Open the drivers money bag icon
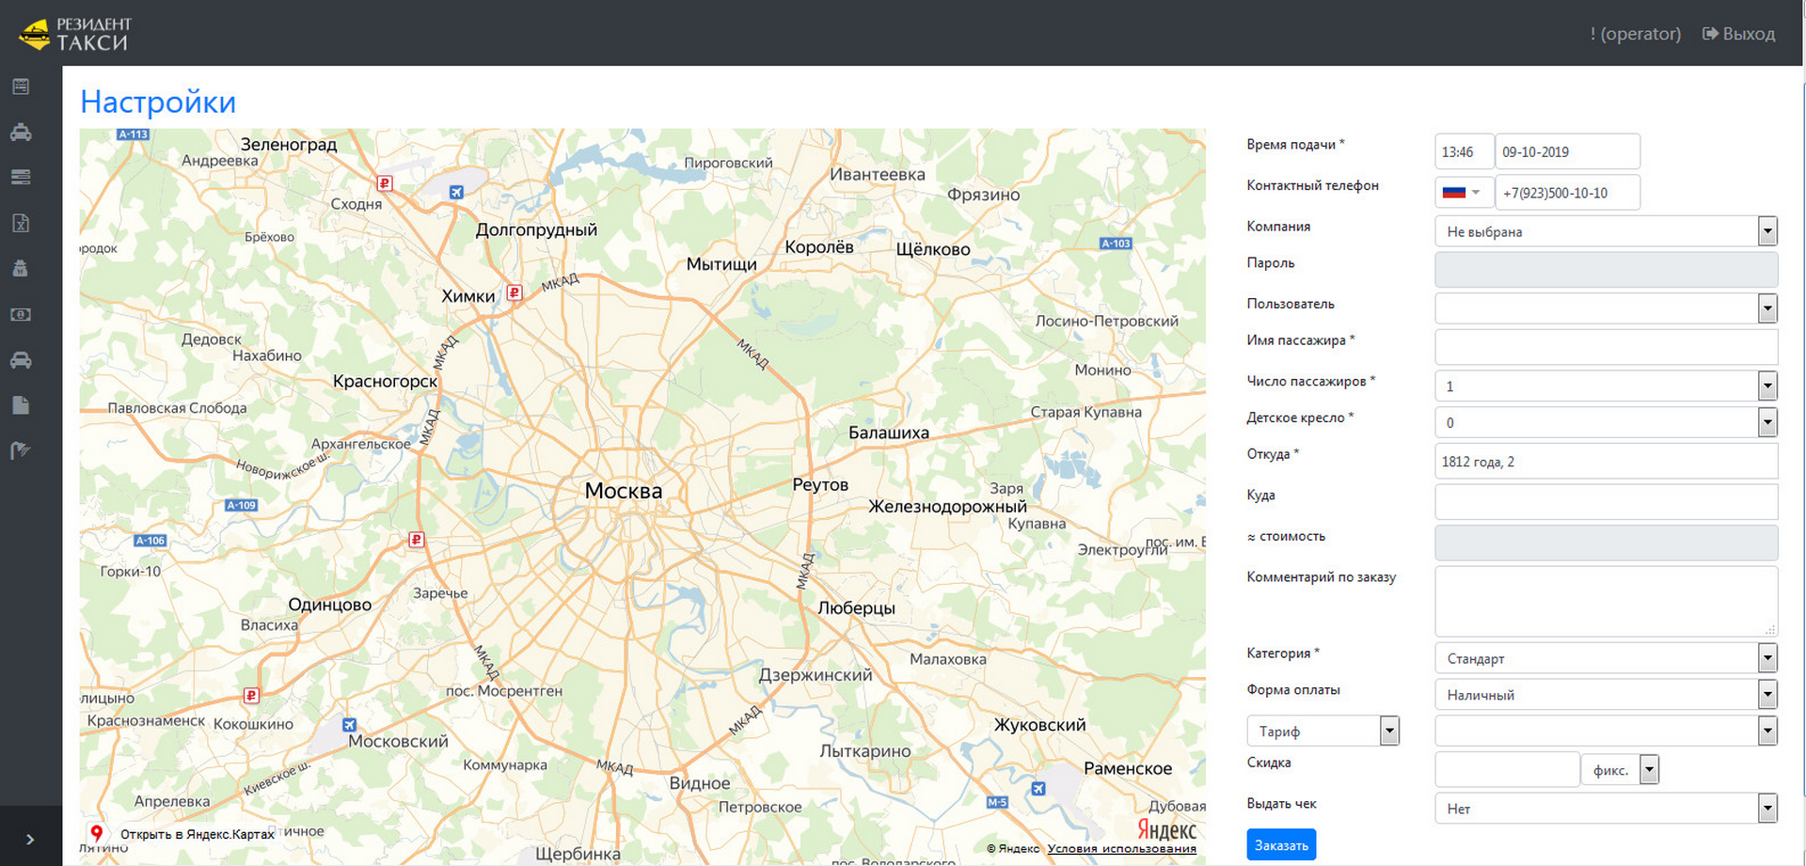1806x866 pixels. click(21, 268)
